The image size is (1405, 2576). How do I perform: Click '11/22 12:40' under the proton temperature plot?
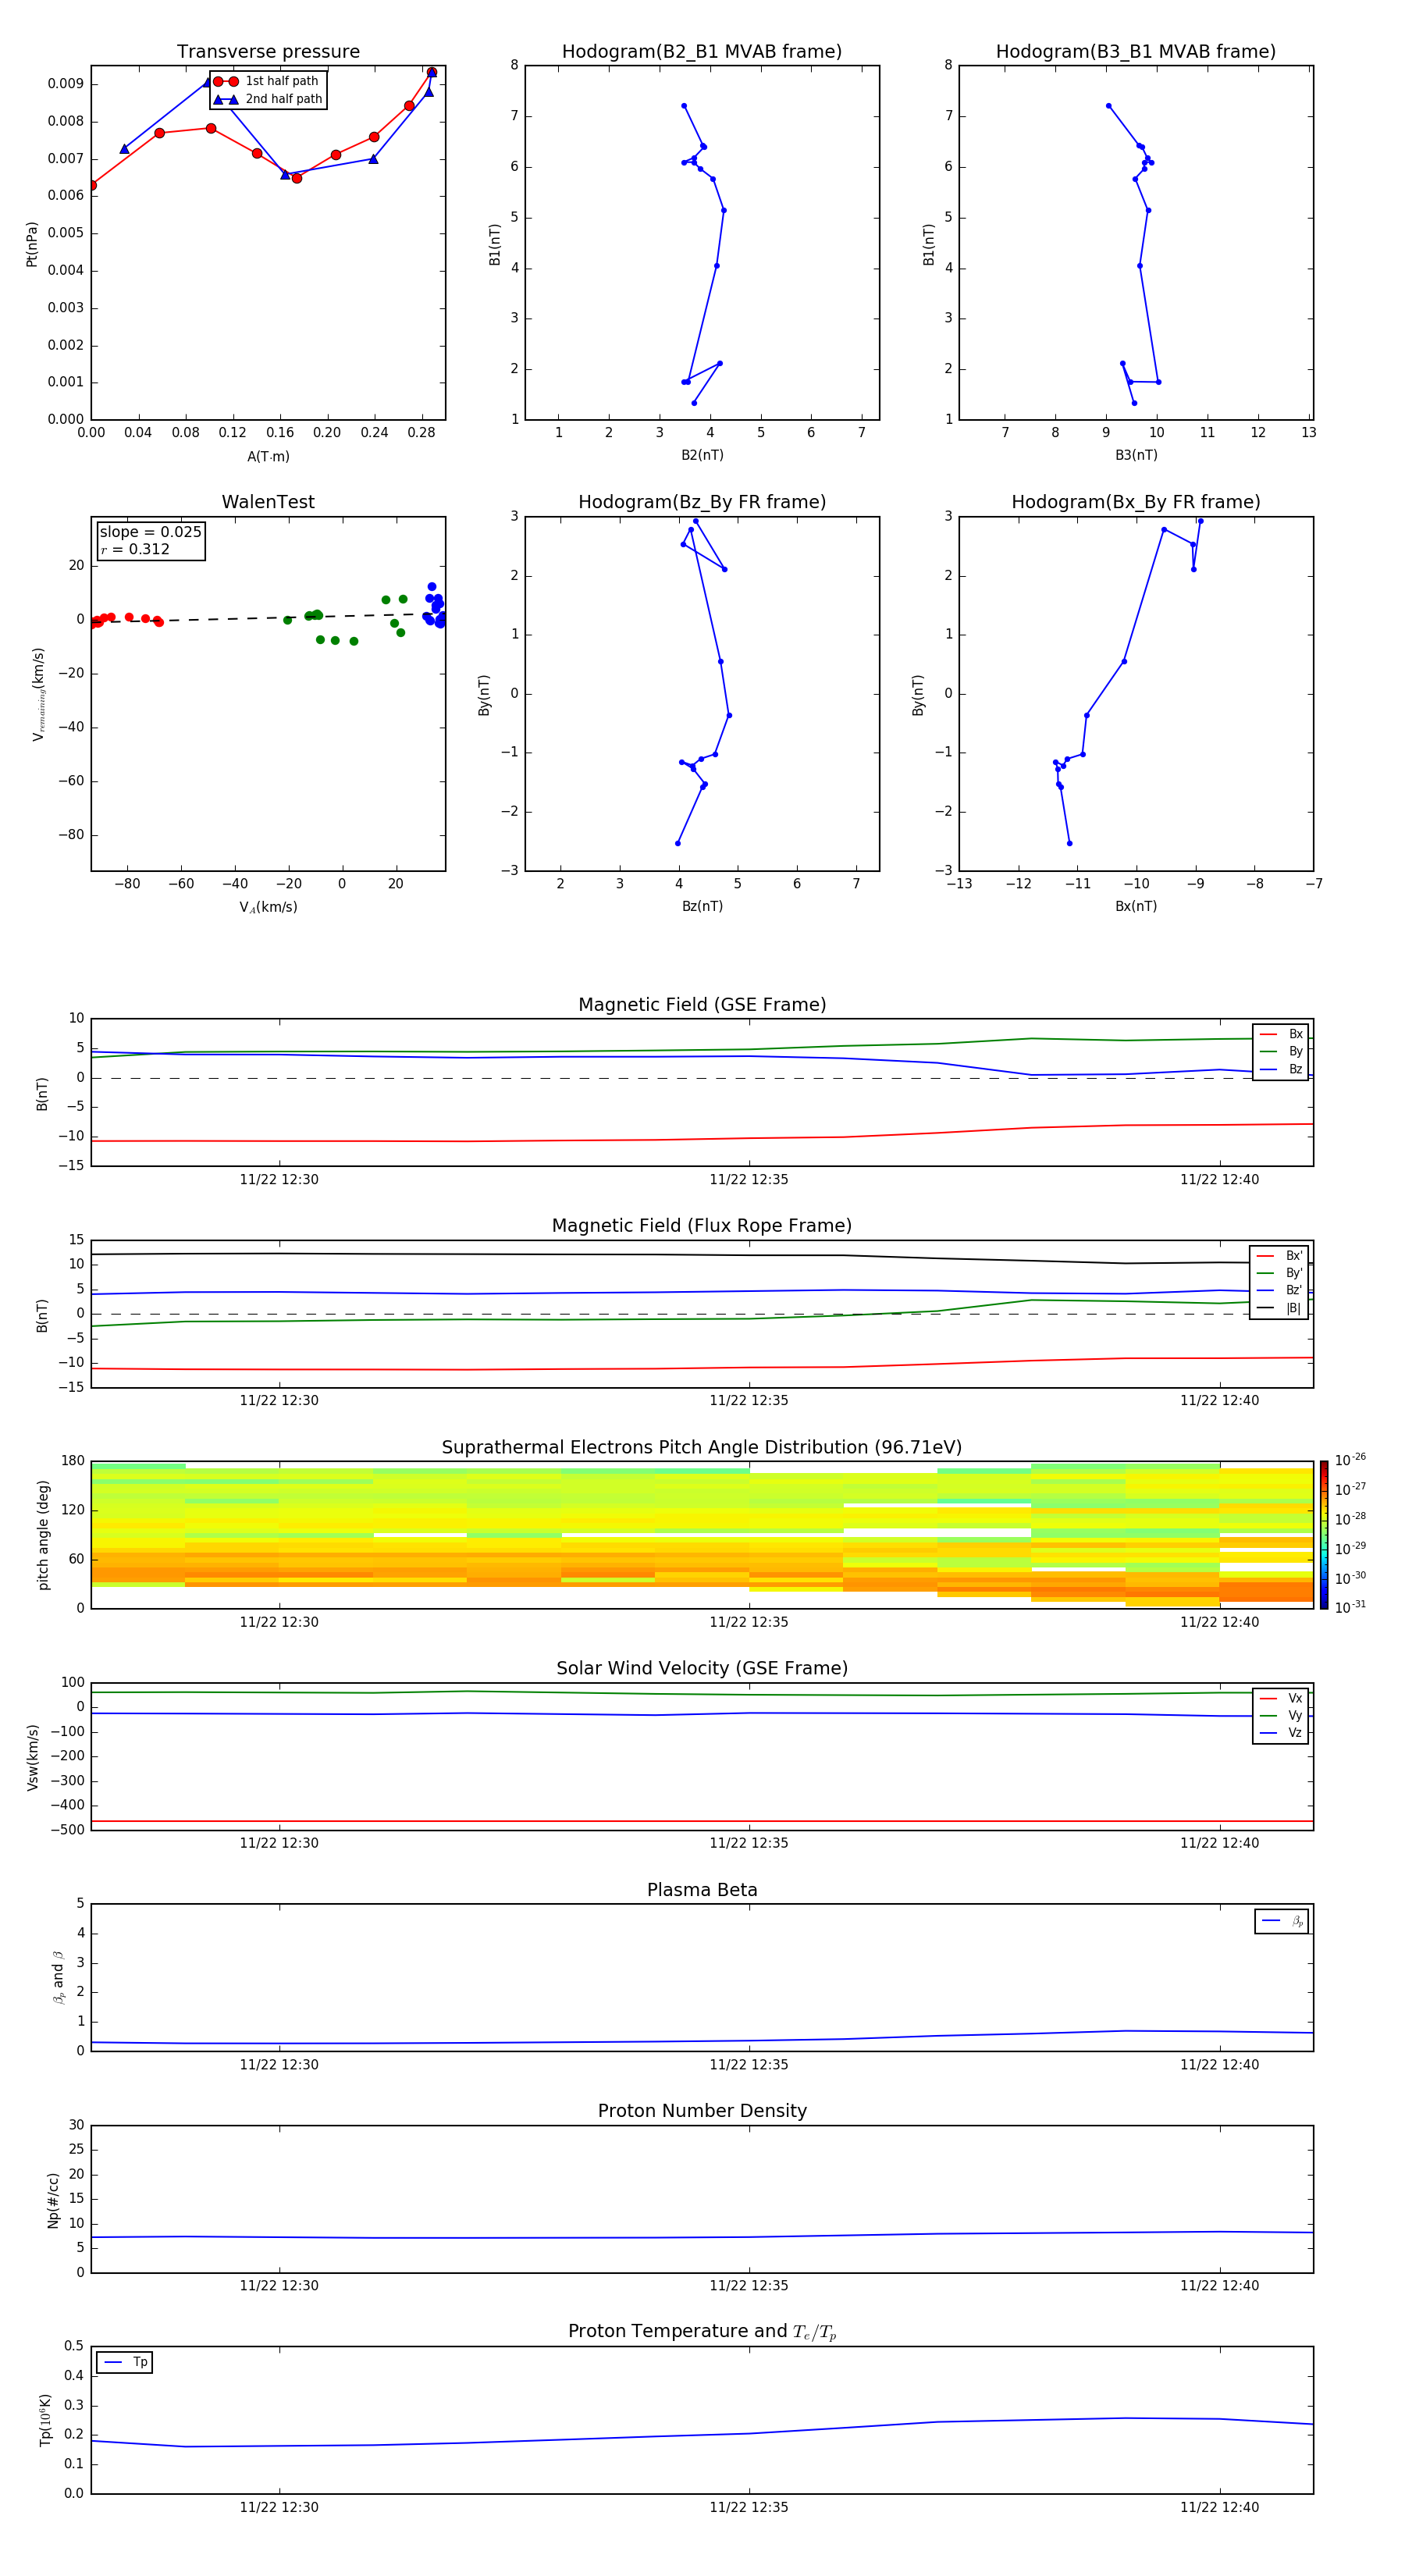(1219, 2507)
